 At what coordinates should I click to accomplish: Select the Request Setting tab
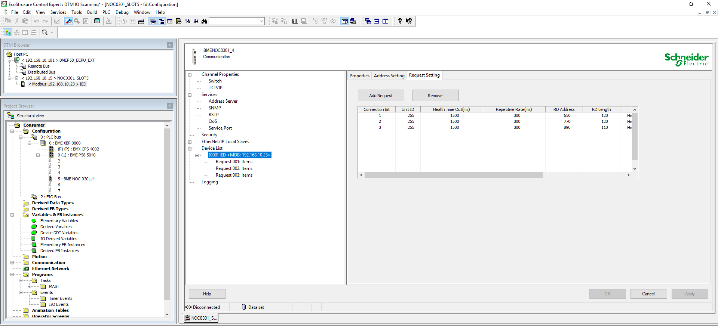[x=424, y=75]
